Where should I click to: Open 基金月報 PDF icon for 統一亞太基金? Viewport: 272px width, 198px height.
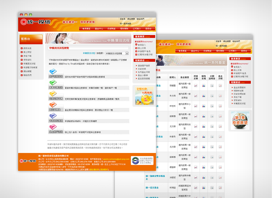[220, 188]
